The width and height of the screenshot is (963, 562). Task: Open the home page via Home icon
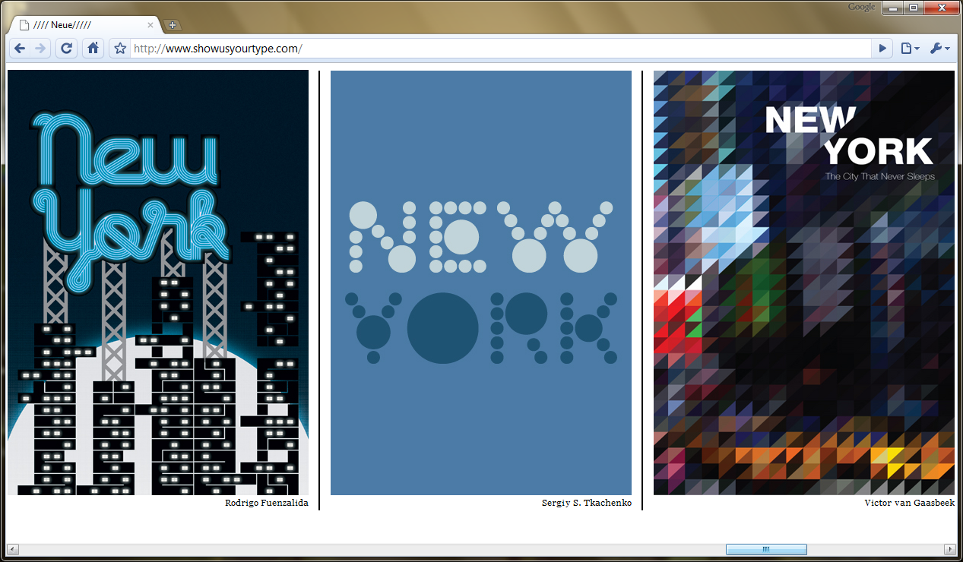pos(93,49)
